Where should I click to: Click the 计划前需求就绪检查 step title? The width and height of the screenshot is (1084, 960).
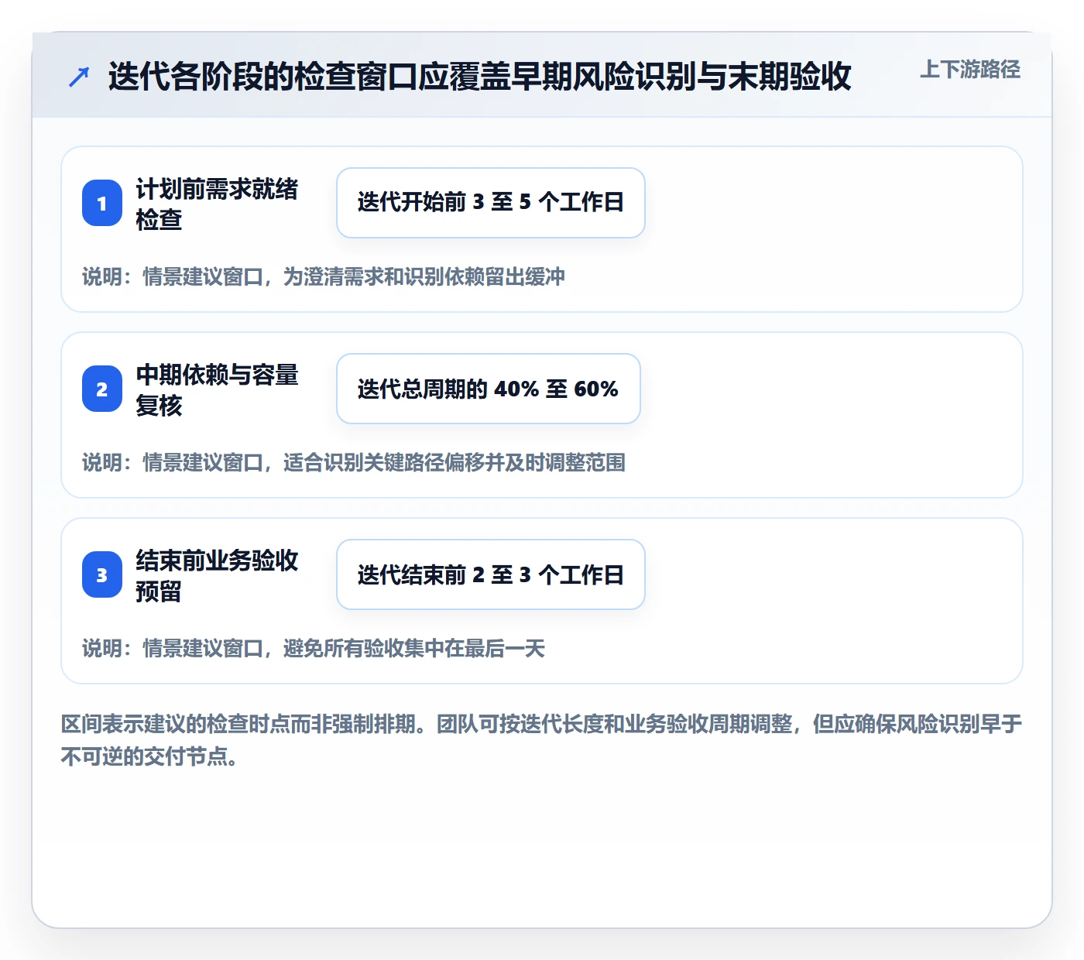217,204
